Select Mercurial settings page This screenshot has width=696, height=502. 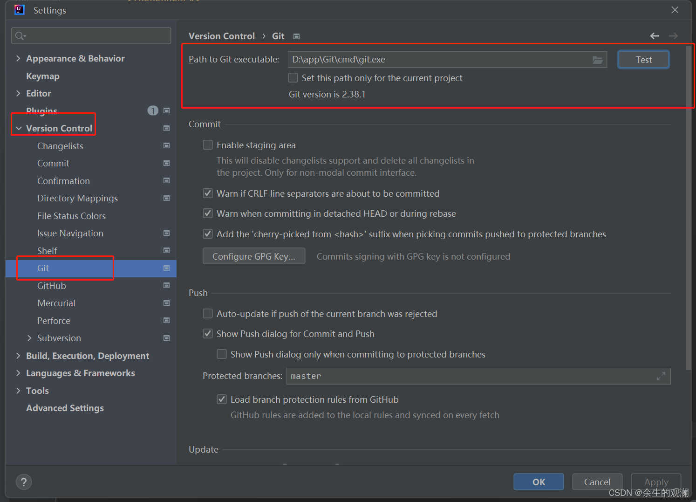(56, 303)
